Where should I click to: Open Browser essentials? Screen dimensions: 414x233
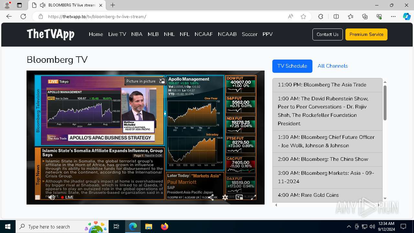379,17
